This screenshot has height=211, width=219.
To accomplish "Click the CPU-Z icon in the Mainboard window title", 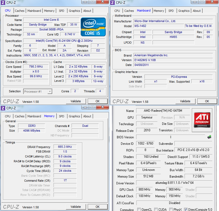I will 112,2.
